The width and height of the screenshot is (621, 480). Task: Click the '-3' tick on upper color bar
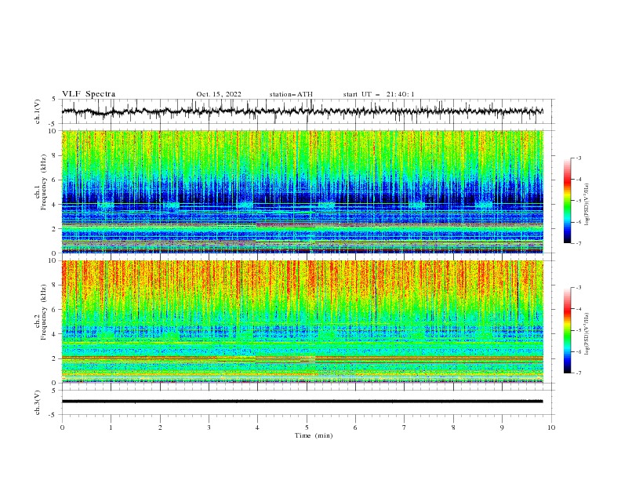point(578,158)
